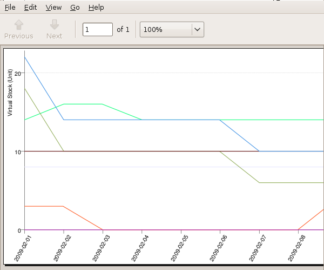
Task: Open the Help menu
Action: (x=96, y=8)
